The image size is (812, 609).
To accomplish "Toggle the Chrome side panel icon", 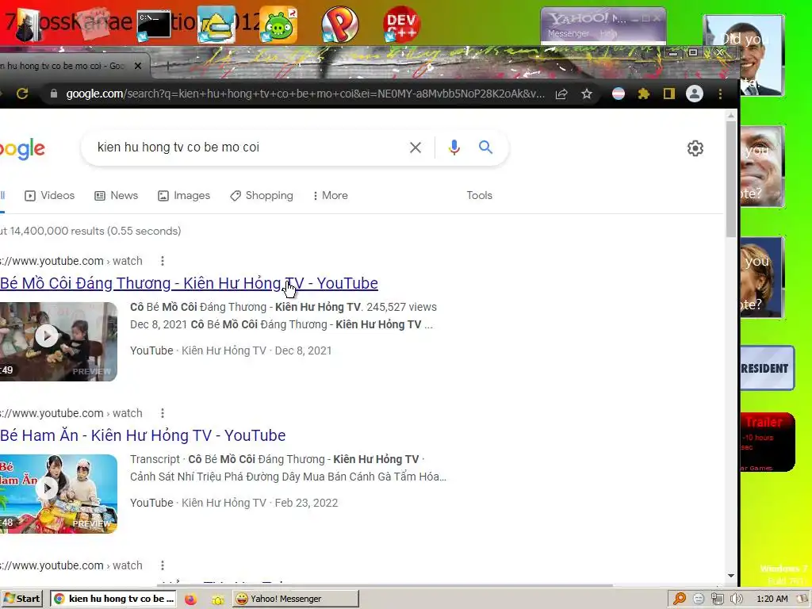I will click(x=669, y=94).
